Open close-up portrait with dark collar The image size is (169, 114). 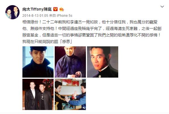coord(103,62)
